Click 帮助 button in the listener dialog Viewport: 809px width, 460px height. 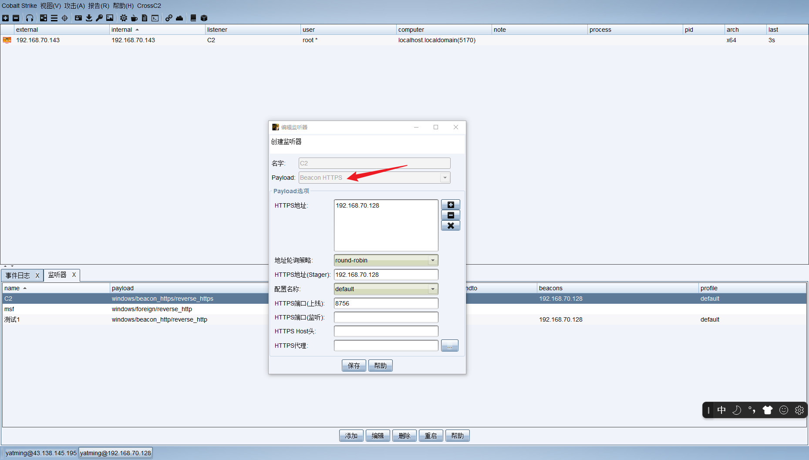click(x=381, y=366)
